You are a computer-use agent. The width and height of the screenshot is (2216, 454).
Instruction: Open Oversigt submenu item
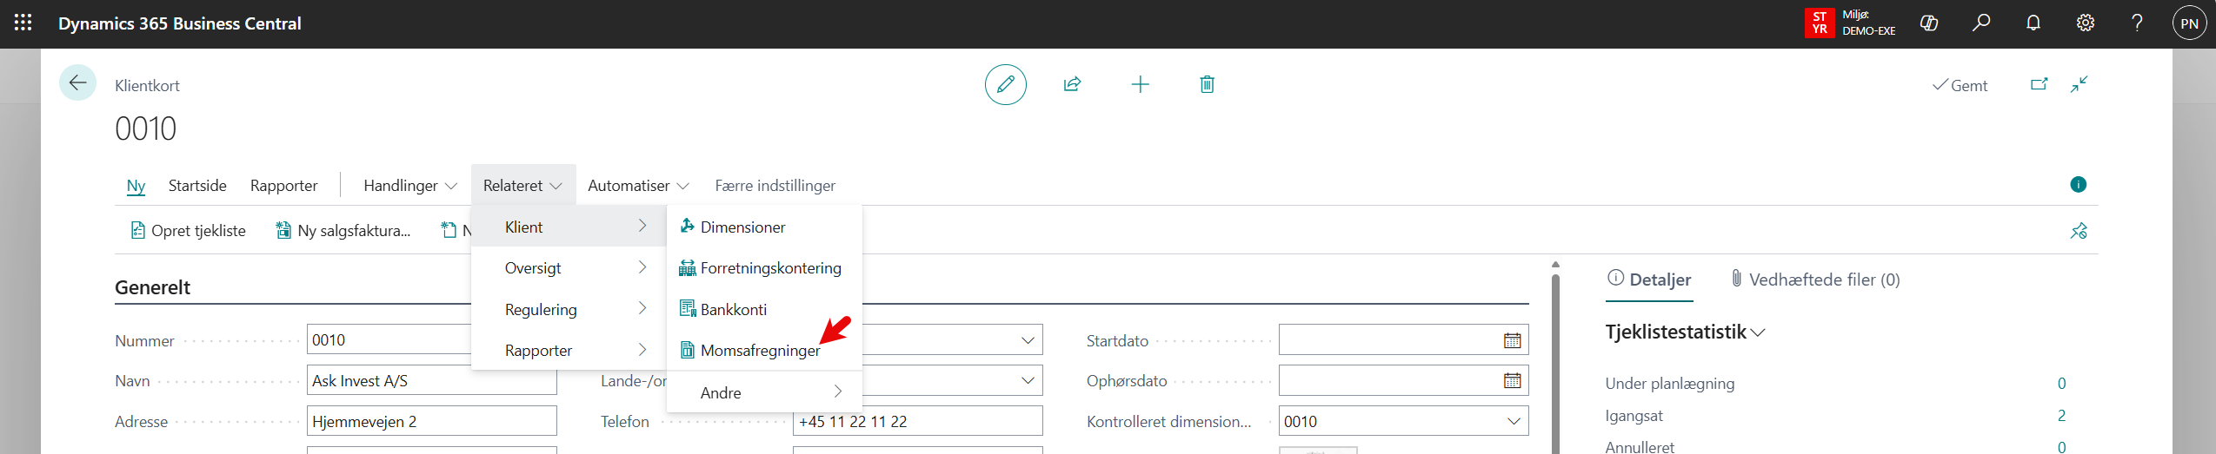click(x=569, y=268)
